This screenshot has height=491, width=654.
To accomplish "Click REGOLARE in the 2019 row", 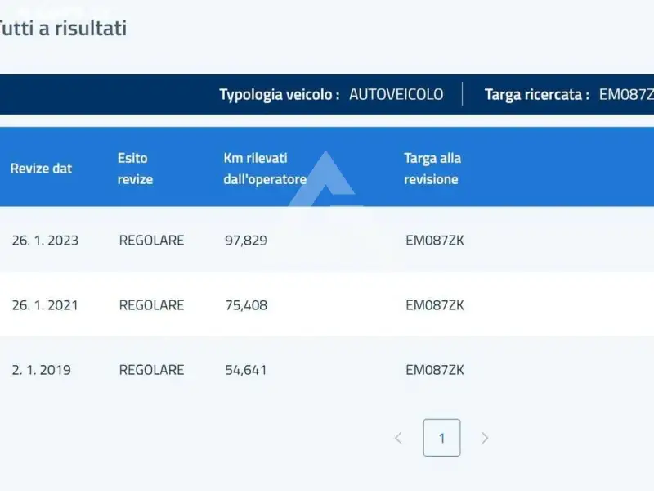I will click(x=151, y=370).
